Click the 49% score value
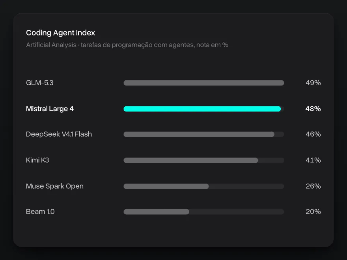This screenshot has width=347, height=260. 313,83
